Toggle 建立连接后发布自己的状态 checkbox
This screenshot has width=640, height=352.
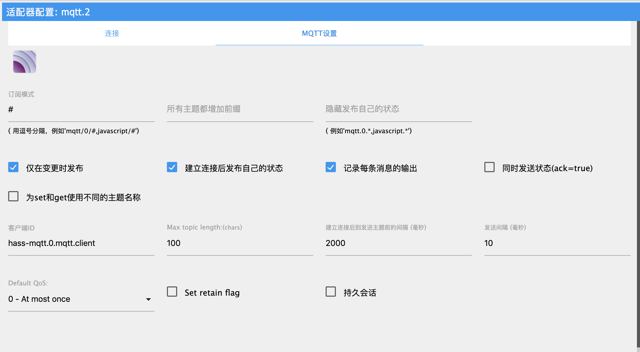point(172,167)
